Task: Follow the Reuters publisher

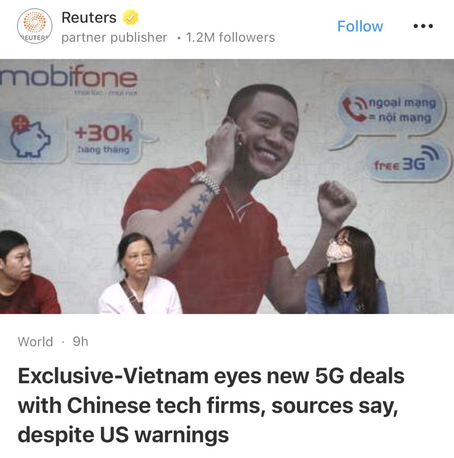Action: (x=360, y=26)
